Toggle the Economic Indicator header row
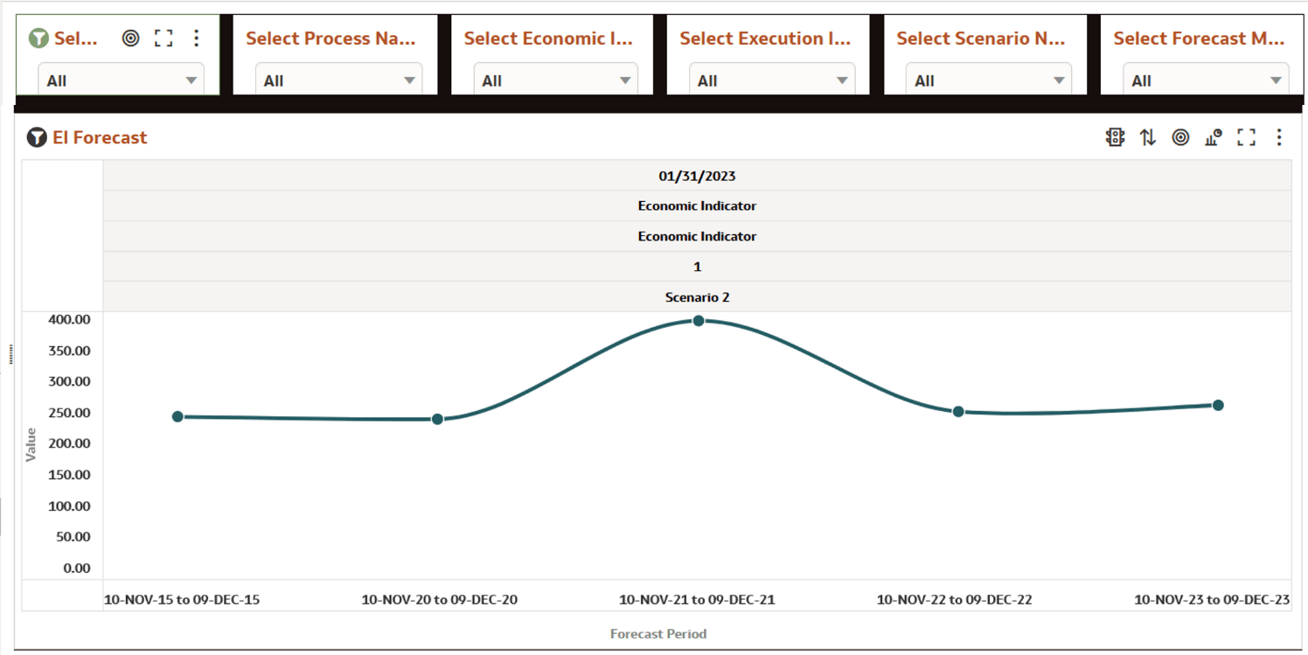Viewport: 1308px width, 655px height. [697, 206]
